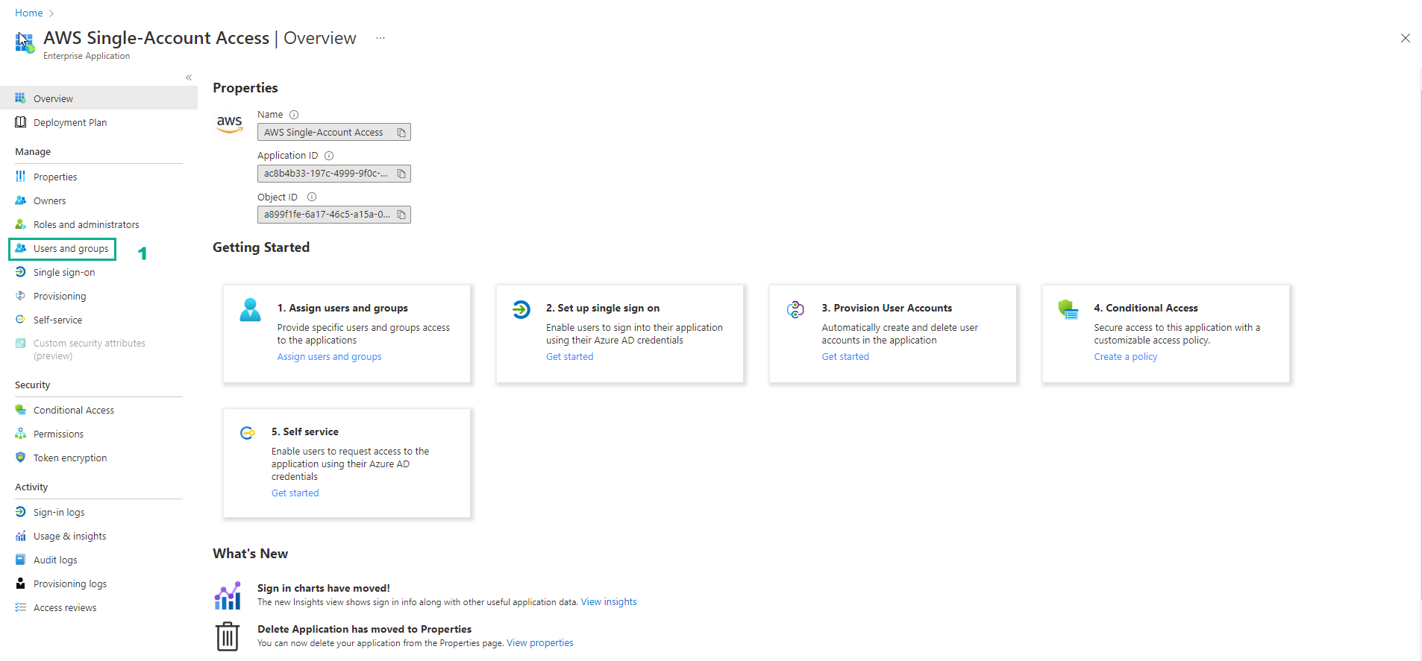Click the Assign users and groups person icon
The image size is (1422, 661).
click(x=250, y=309)
